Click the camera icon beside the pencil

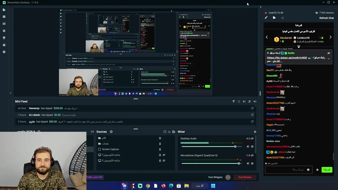click(x=274, y=18)
